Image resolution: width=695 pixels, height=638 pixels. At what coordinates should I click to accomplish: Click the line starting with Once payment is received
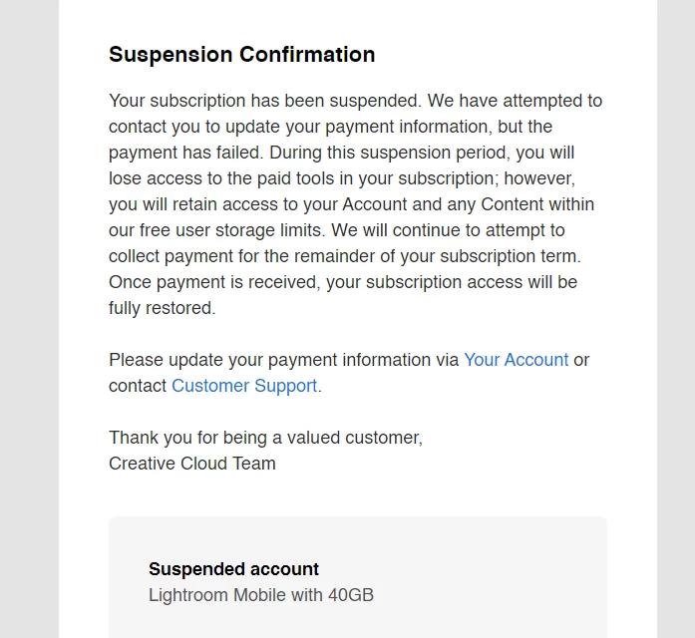pos(343,282)
